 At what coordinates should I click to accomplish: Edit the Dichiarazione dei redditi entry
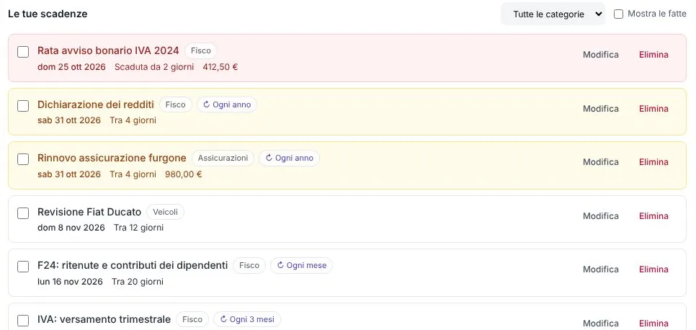click(x=601, y=108)
